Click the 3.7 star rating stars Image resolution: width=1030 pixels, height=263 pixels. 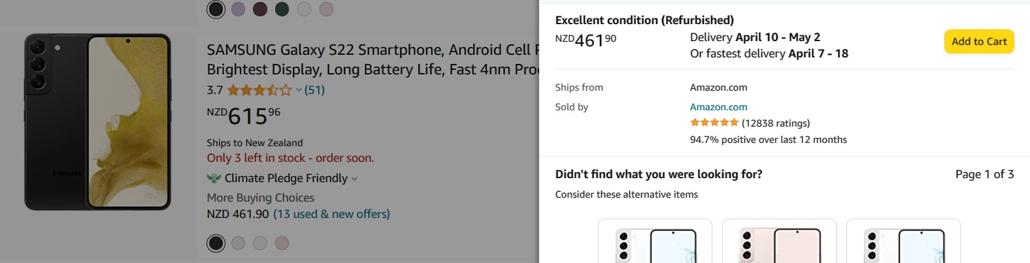click(x=259, y=90)
